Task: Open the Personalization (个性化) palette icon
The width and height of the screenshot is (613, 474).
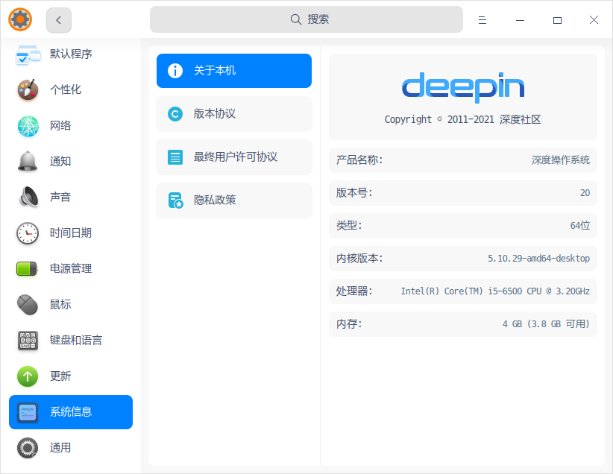Action: 28,89
